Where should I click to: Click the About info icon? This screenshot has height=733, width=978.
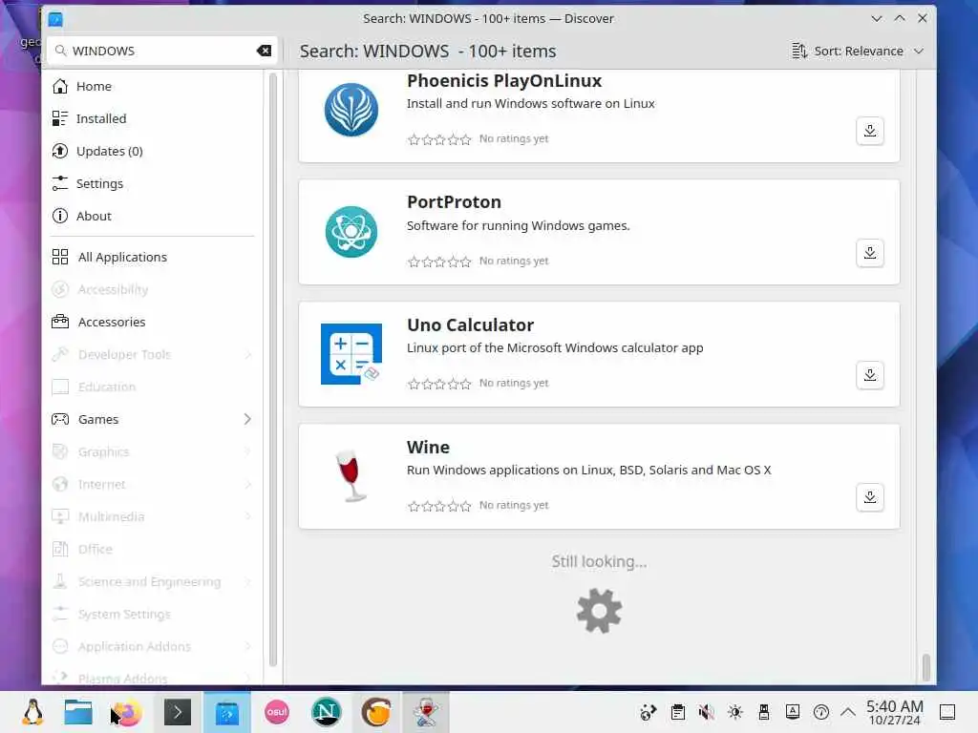(x=60, y=216)
